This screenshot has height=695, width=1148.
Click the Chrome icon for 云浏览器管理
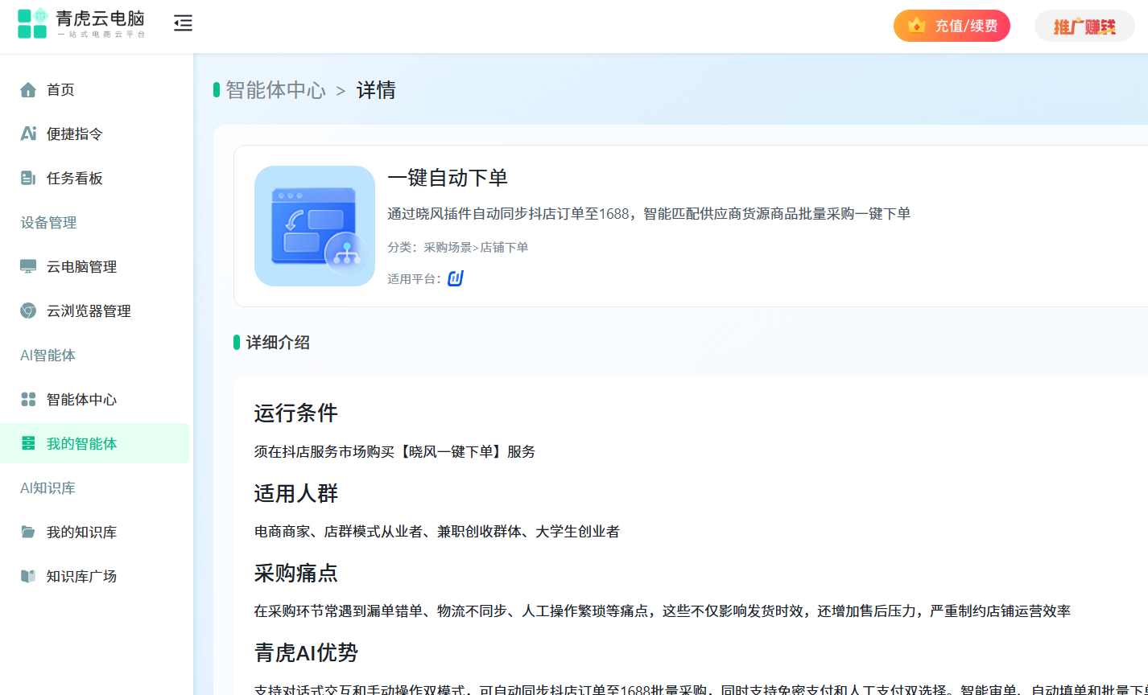tap(28, 310)
